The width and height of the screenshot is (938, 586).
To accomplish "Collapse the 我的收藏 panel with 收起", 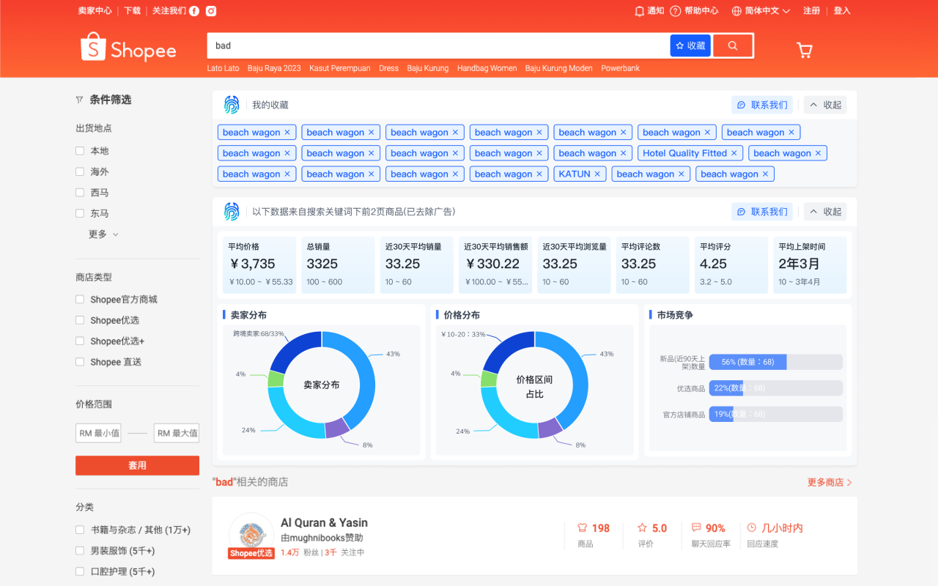I will (825, 105).
